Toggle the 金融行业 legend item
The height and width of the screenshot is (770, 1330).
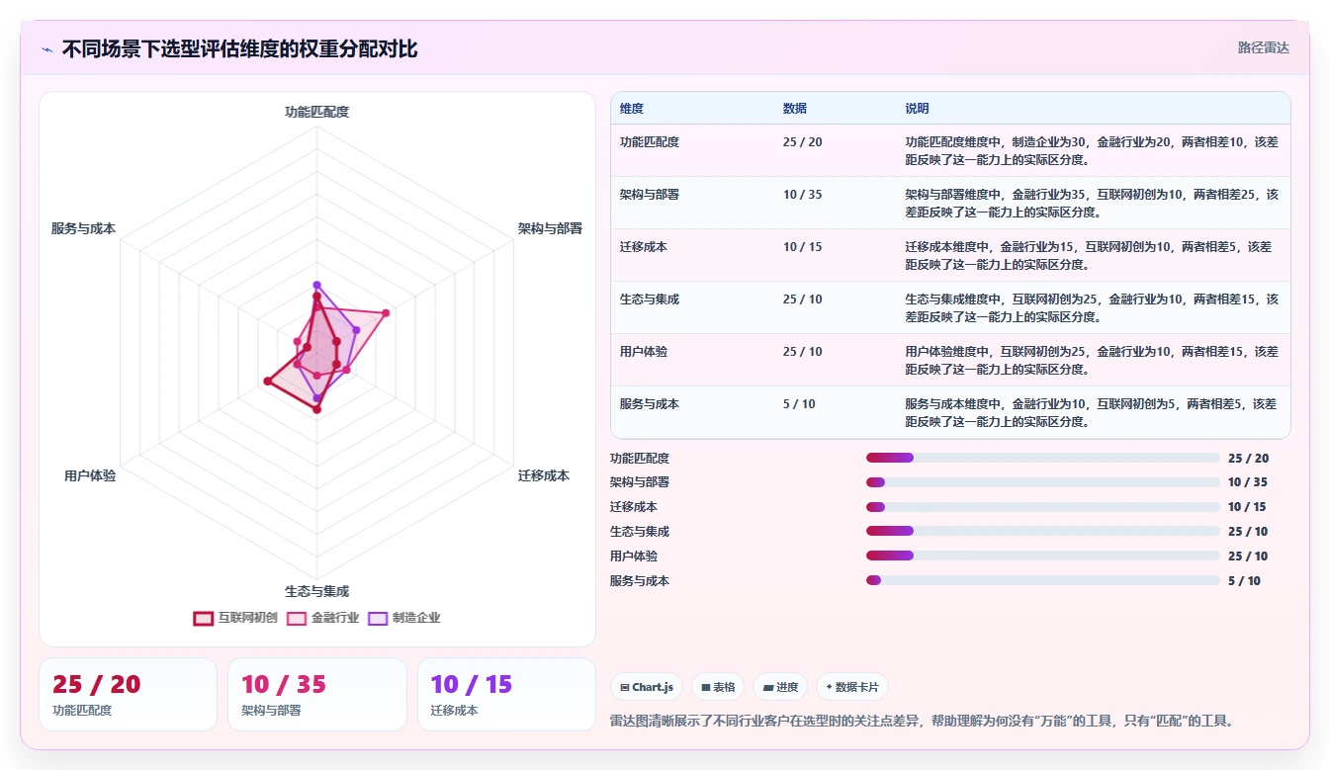[322, 618]
